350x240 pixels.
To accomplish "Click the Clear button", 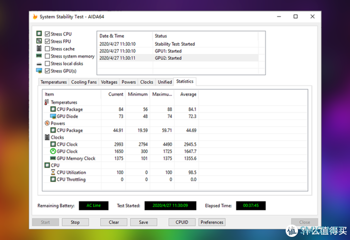I will pos(114,222).
